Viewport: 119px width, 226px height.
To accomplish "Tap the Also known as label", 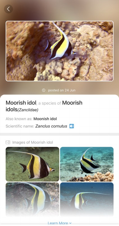I will pyautogui.click(x=19, y=119).
